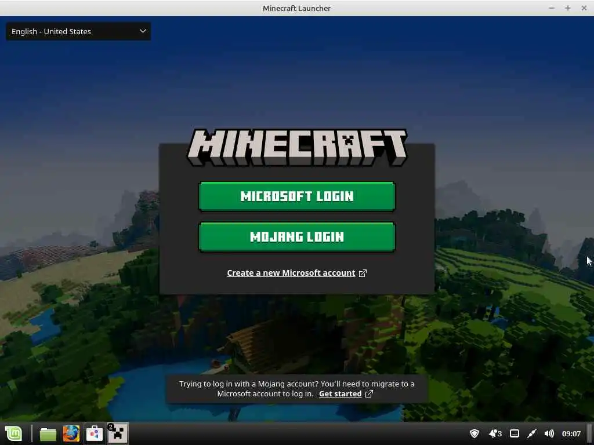Open the Linux Mint start menu
The image size is (594, 445).
pos(14,433)
